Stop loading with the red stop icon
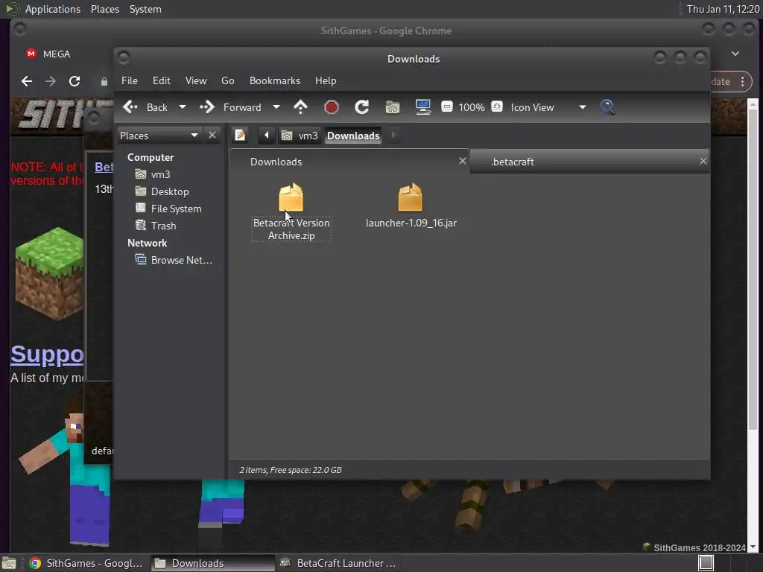Screen dimensions: 763x572 [332, 107]
